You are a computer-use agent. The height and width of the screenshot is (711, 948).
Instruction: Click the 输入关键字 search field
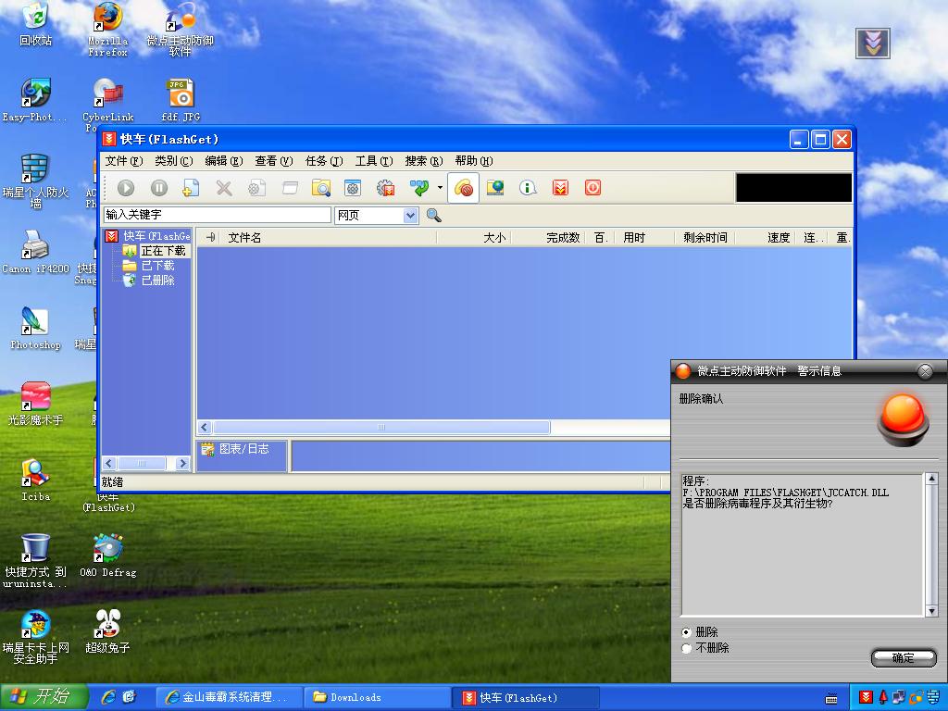pyautogui.click(x=217, y=215)
